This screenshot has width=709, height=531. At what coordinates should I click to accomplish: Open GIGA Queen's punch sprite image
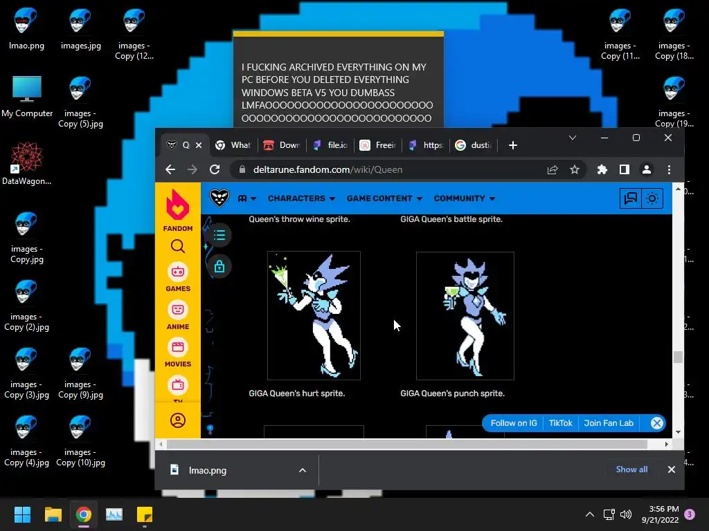465,315
